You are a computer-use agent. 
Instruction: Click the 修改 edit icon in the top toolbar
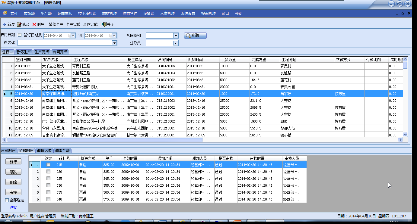(19, 24)
